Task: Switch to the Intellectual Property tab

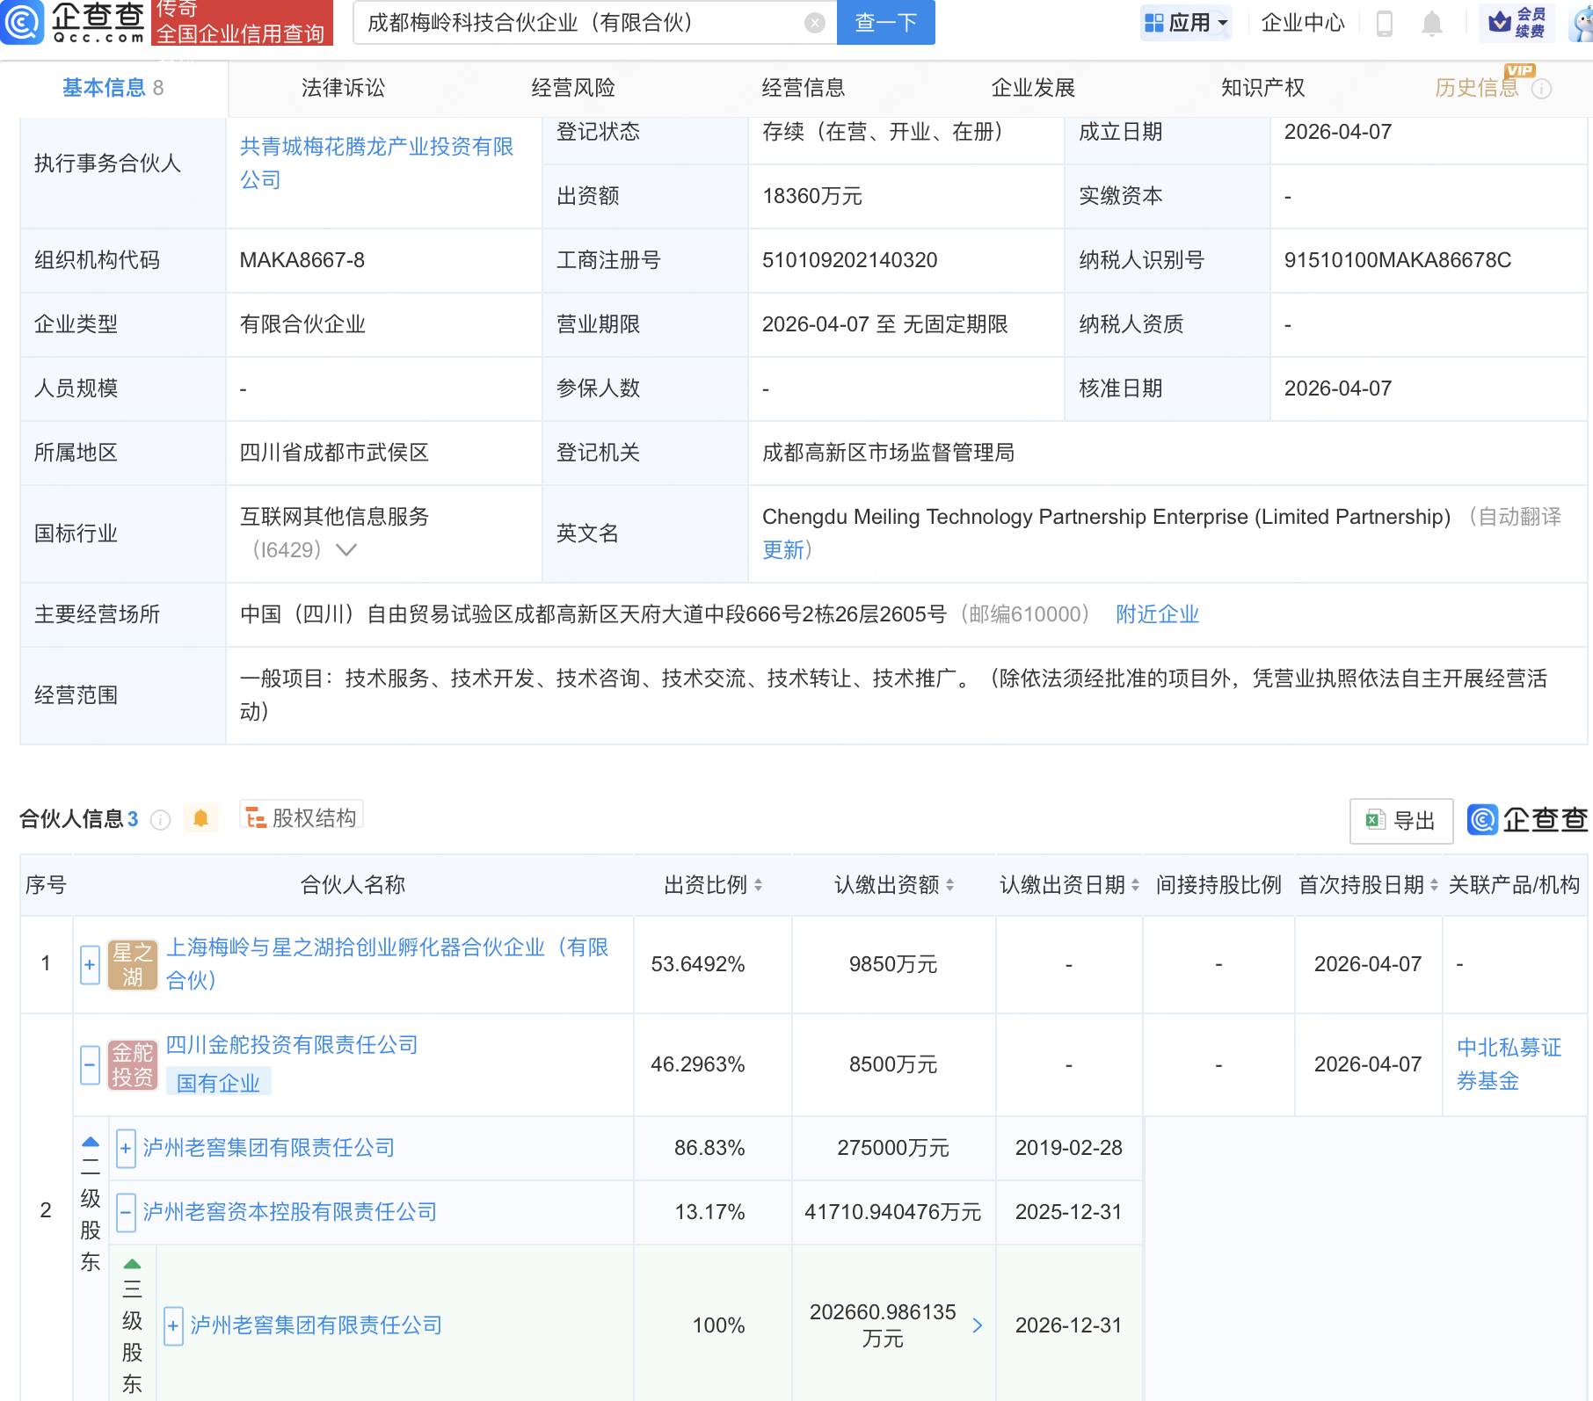Action: click(x=1262, y=88)
